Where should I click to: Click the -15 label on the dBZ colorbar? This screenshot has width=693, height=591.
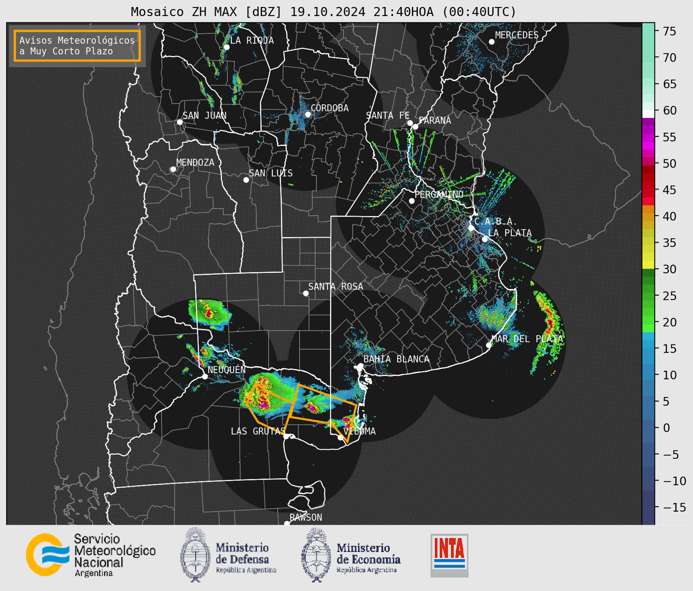click(675, 507)
